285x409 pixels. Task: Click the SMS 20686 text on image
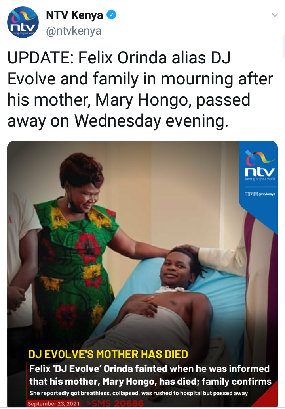tap(115, 403)
